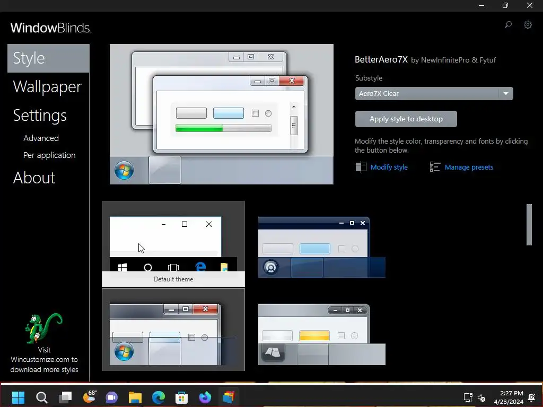543x407 pixels.
Task: Select the Default theme thumbnail
Action: point(173,244)
